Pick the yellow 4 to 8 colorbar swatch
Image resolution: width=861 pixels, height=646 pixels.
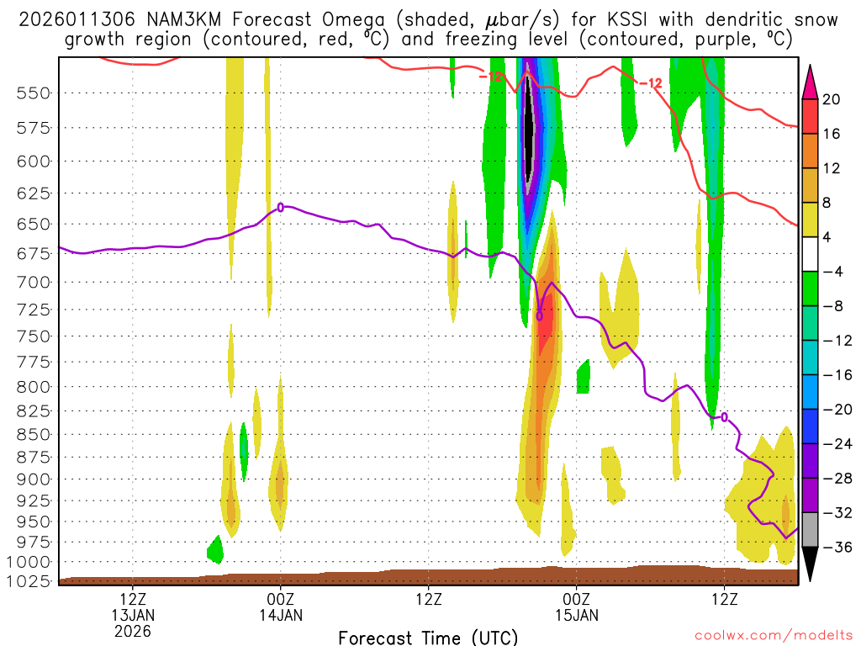tap(810, 220)
